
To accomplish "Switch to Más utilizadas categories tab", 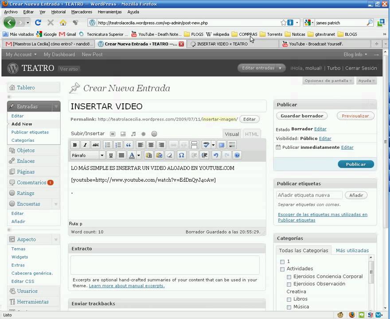I will coord(352,250).
